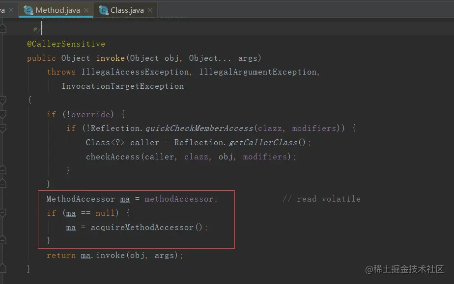Click the 'Class<?>' type of caller
Image resolution: width=454 pixels, height=284 pixels.
[105, 142]
